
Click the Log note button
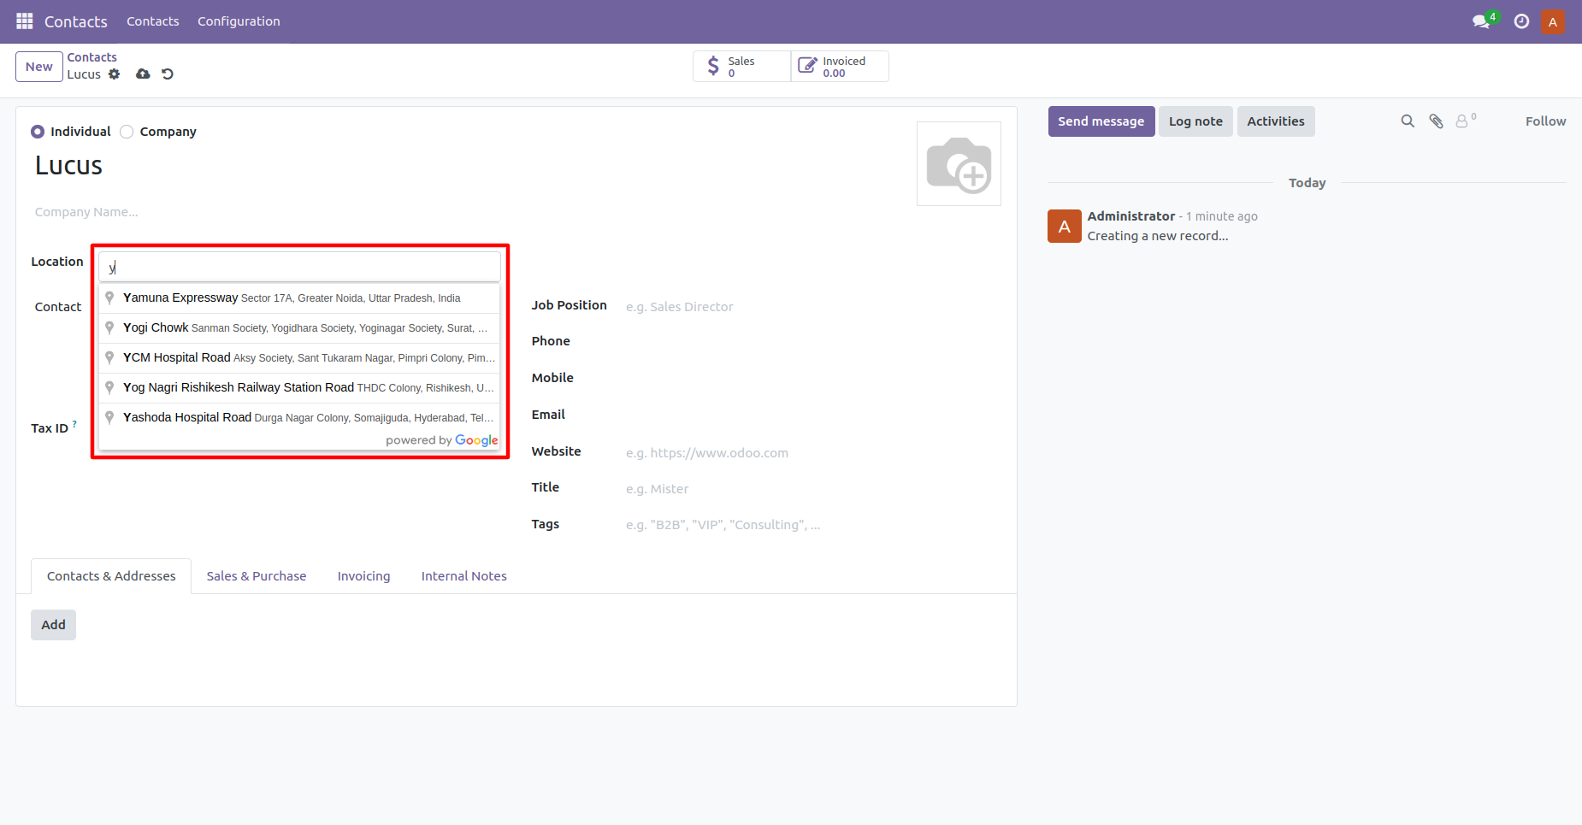[1195, 121]
